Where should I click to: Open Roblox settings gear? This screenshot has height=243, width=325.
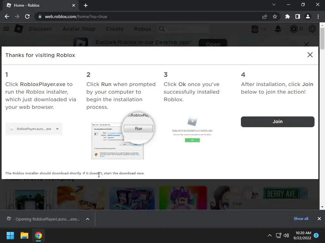click(312, 29)
